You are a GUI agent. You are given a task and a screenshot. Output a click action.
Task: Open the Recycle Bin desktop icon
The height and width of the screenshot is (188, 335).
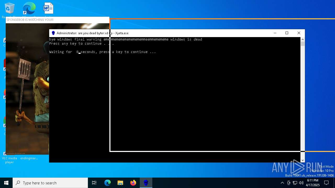(10, 9)
